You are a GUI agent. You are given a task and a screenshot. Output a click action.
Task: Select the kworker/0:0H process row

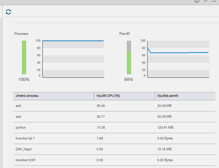24,160
